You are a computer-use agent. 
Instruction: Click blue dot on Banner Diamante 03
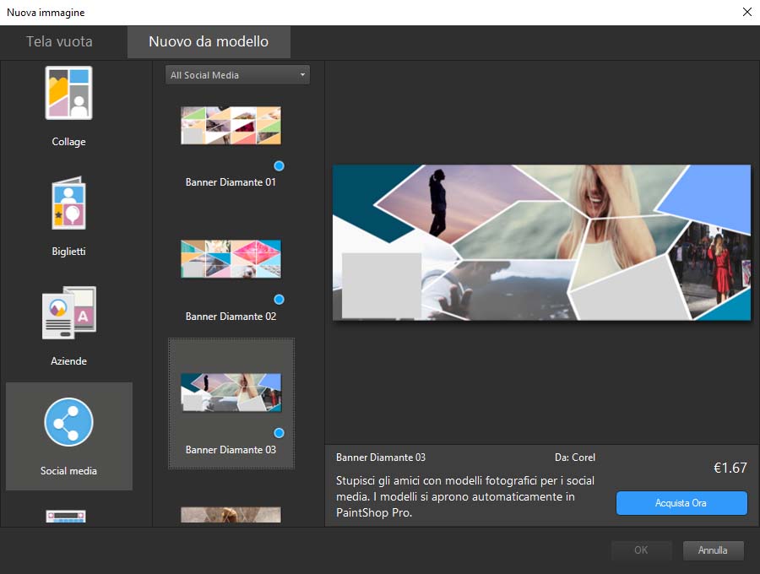[x=279, y=433]
